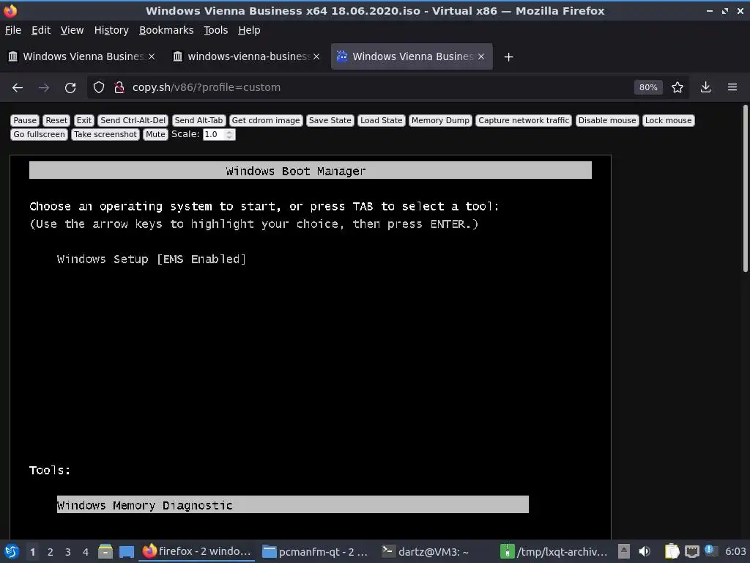The height and width of the screenshot is (563, 750).
Task: Open the downloads panel icon
Action: (x=705, y=88)
